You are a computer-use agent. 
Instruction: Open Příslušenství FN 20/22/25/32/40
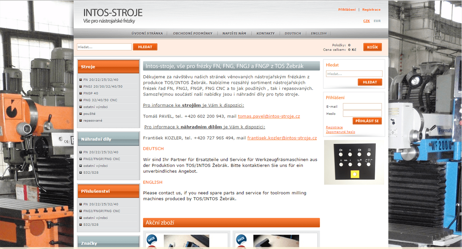tap(101, 204)
